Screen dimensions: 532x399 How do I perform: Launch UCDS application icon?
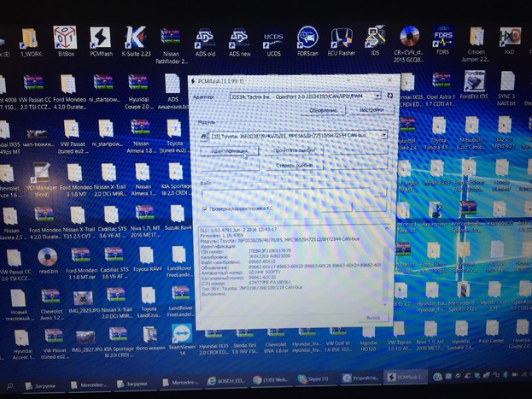[273, 38]
